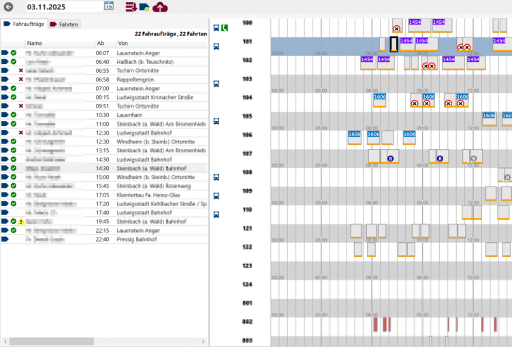
Task: Sort by the Von column header
Action: tap(160, 43)
